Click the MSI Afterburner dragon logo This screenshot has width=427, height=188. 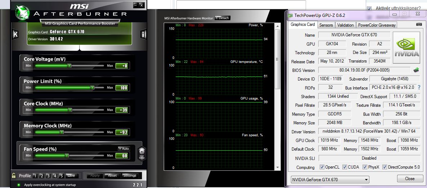tap(22, 13)
